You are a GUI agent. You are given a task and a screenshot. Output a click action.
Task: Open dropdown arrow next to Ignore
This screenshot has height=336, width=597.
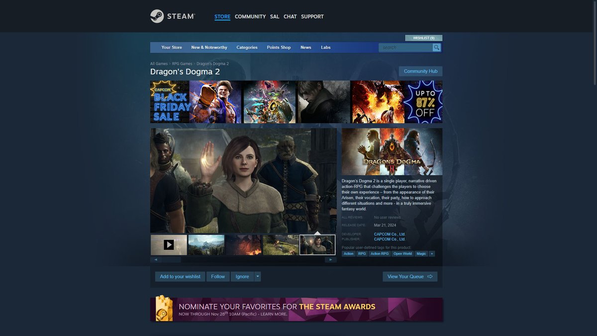(258, 276)
